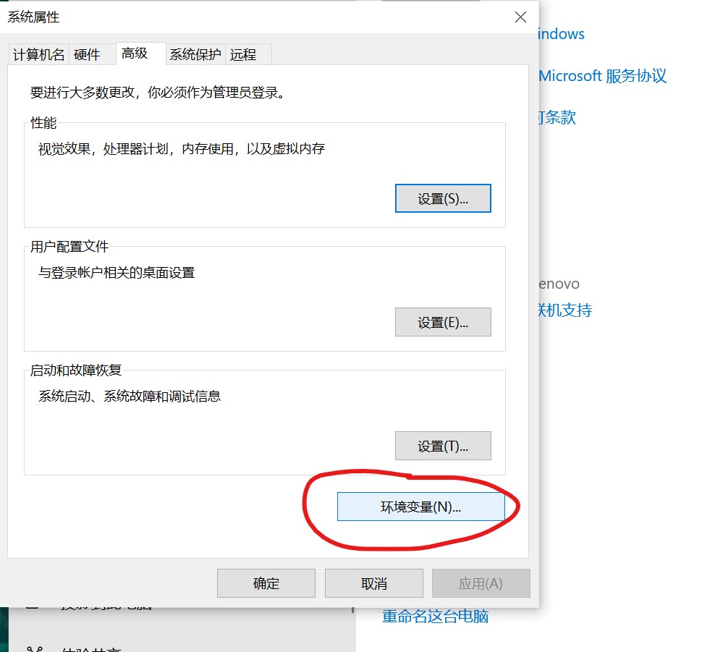Image resolution: width=715 pixels, height=652 pixels.
Task: Open the Microsoft 服务协议 link in the background window
Action: point(602,76)
